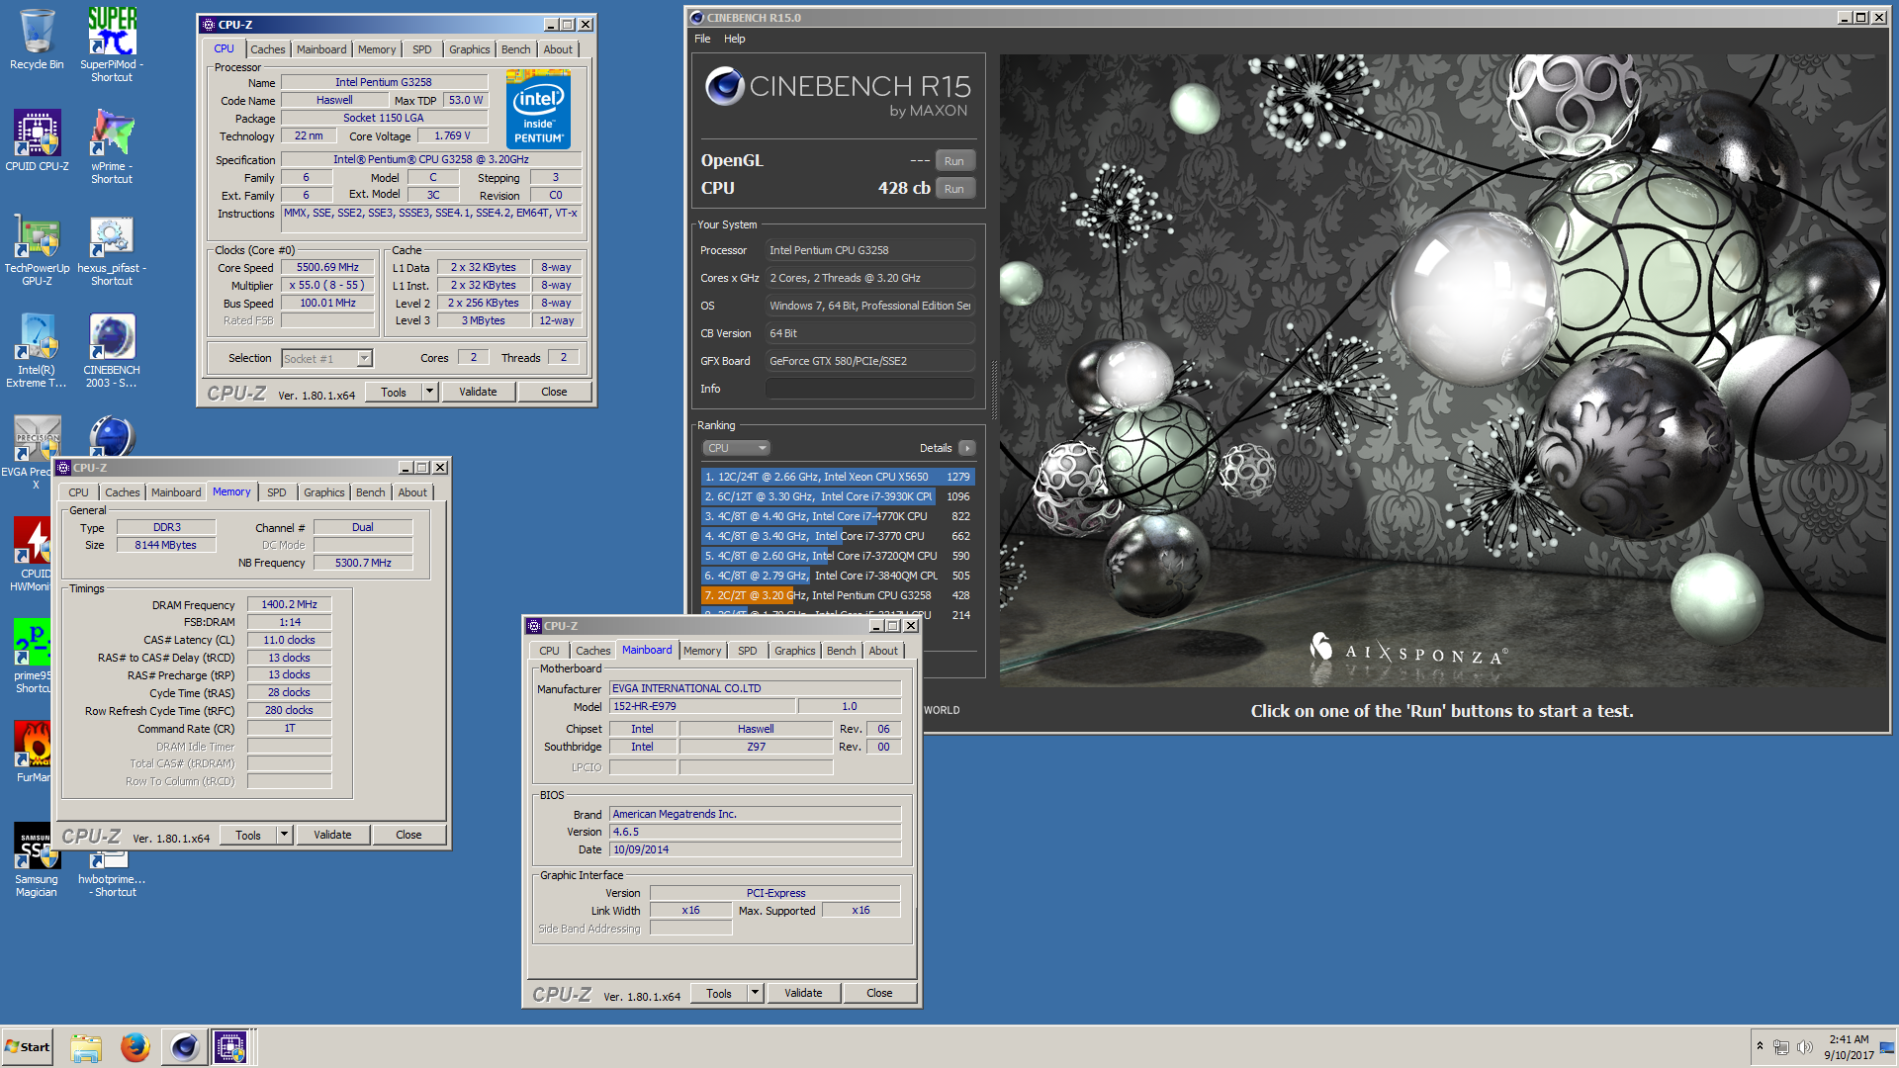
Task: Open the CPU ranking type dropdown
Action: (x=737, y=448)
